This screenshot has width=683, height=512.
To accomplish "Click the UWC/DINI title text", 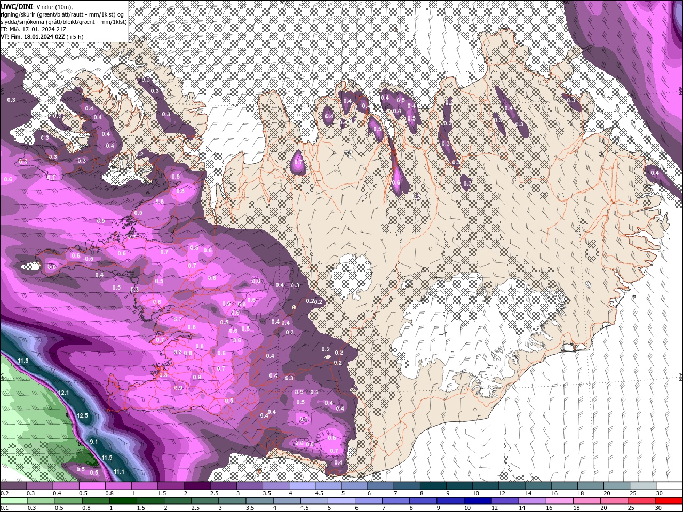I will [17, 6].
